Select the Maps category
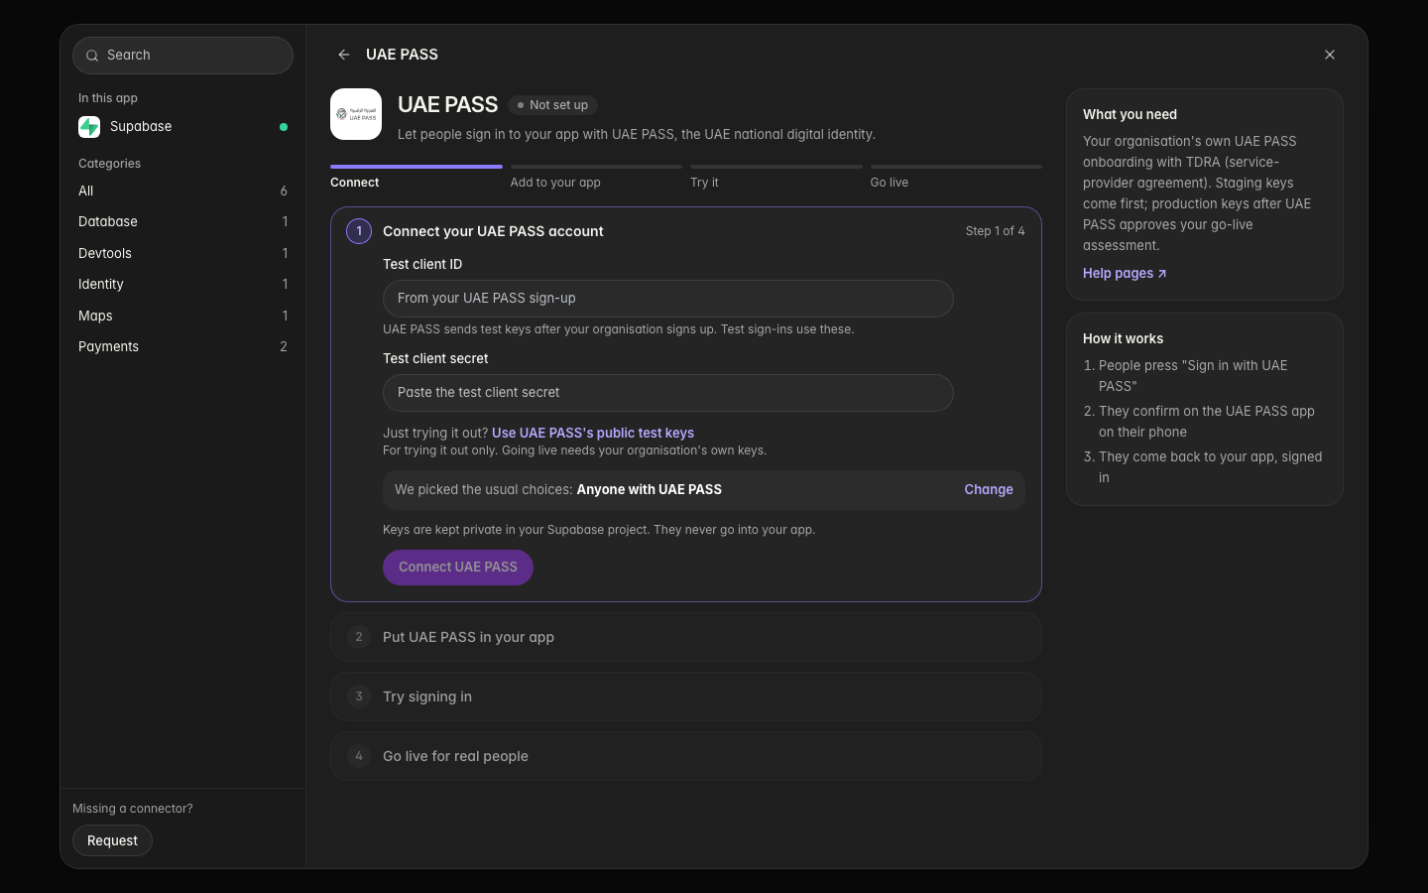 (x=182, y=316)
